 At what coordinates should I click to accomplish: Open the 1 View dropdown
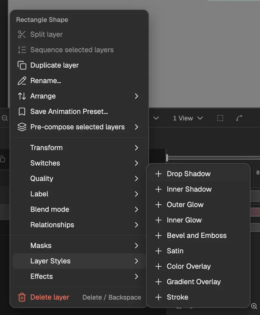tap(188, 118)
